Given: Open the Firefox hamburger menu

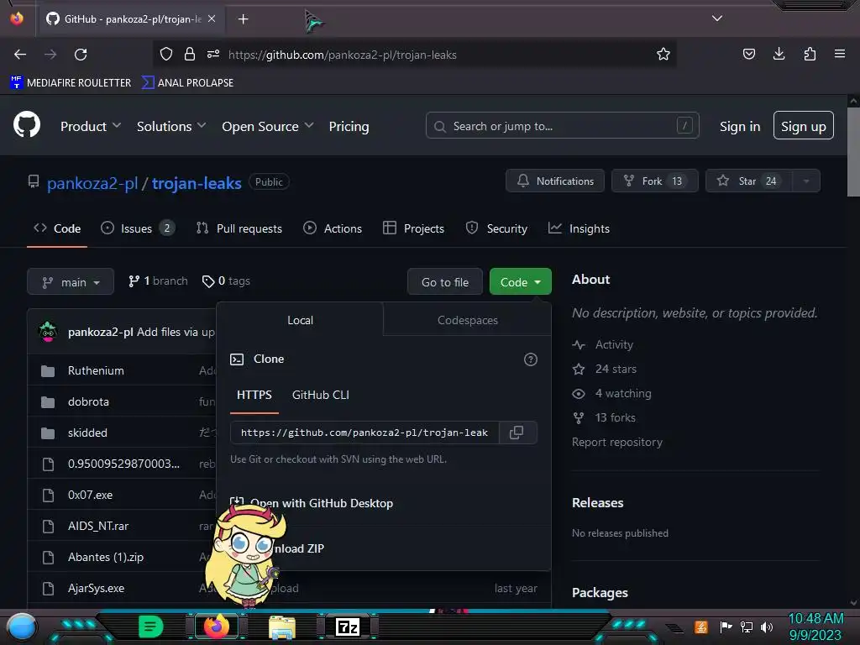Looking at the screenshot, I should [839, 54].
